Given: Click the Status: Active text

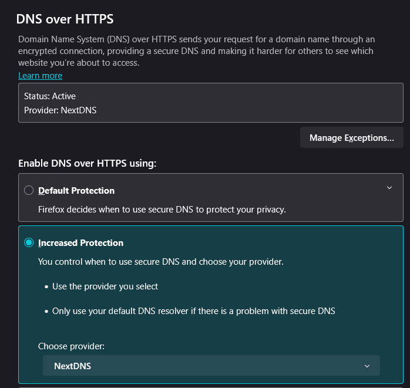Looking at the screenshot, I should point(50,96).
